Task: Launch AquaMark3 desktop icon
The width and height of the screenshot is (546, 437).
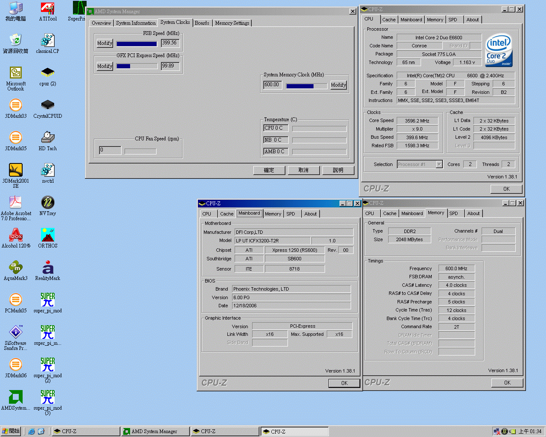Action: [16, 271]
